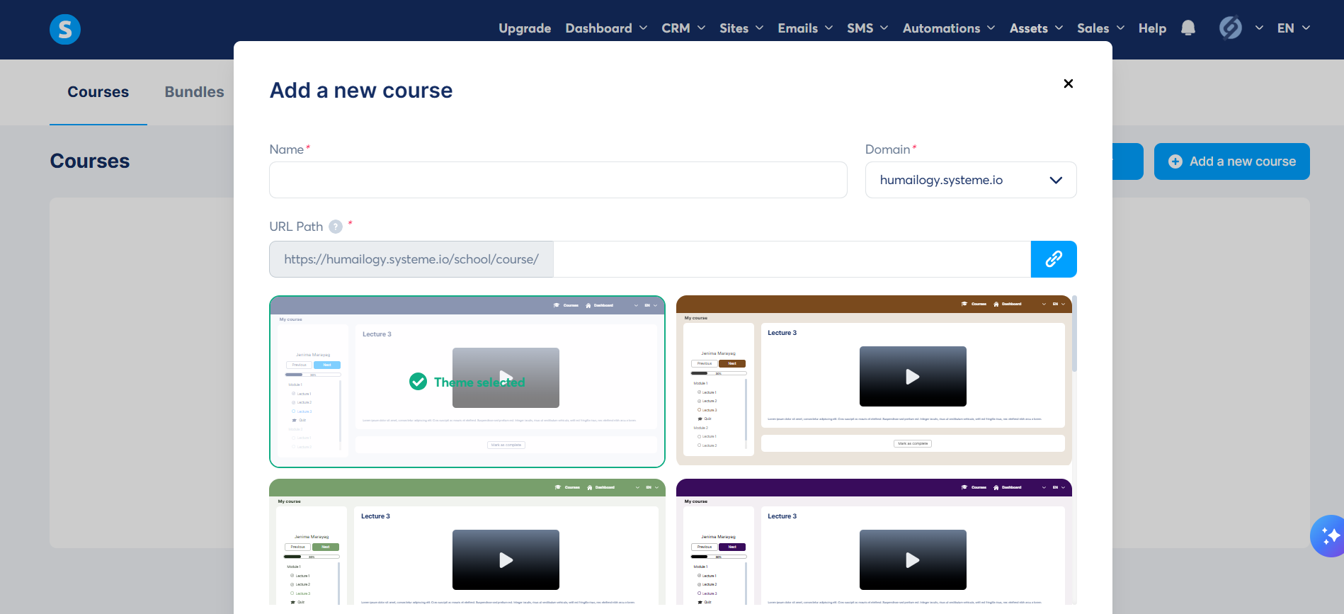This screenshot has width=1344, height=614.
Task: Play video in the purple theme preview
Action: [x=913, y=560]
